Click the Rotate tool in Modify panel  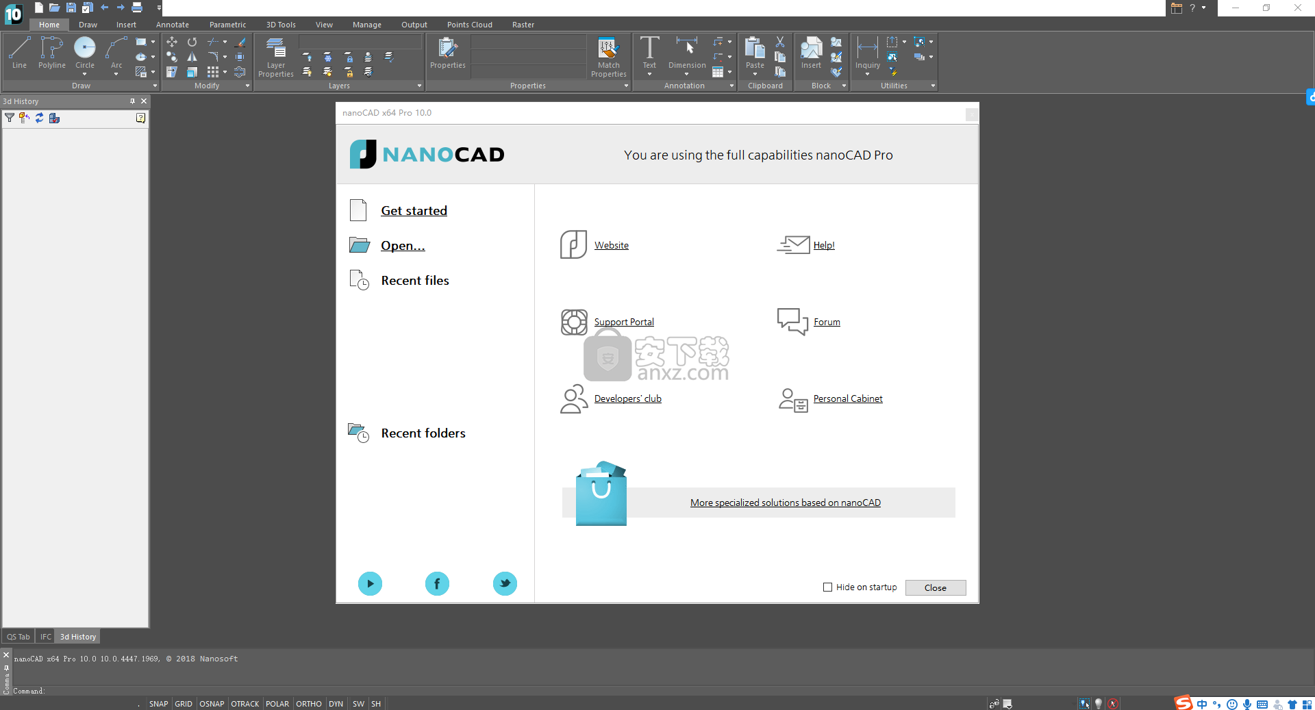pyautogui.click(x=192, y=42)
